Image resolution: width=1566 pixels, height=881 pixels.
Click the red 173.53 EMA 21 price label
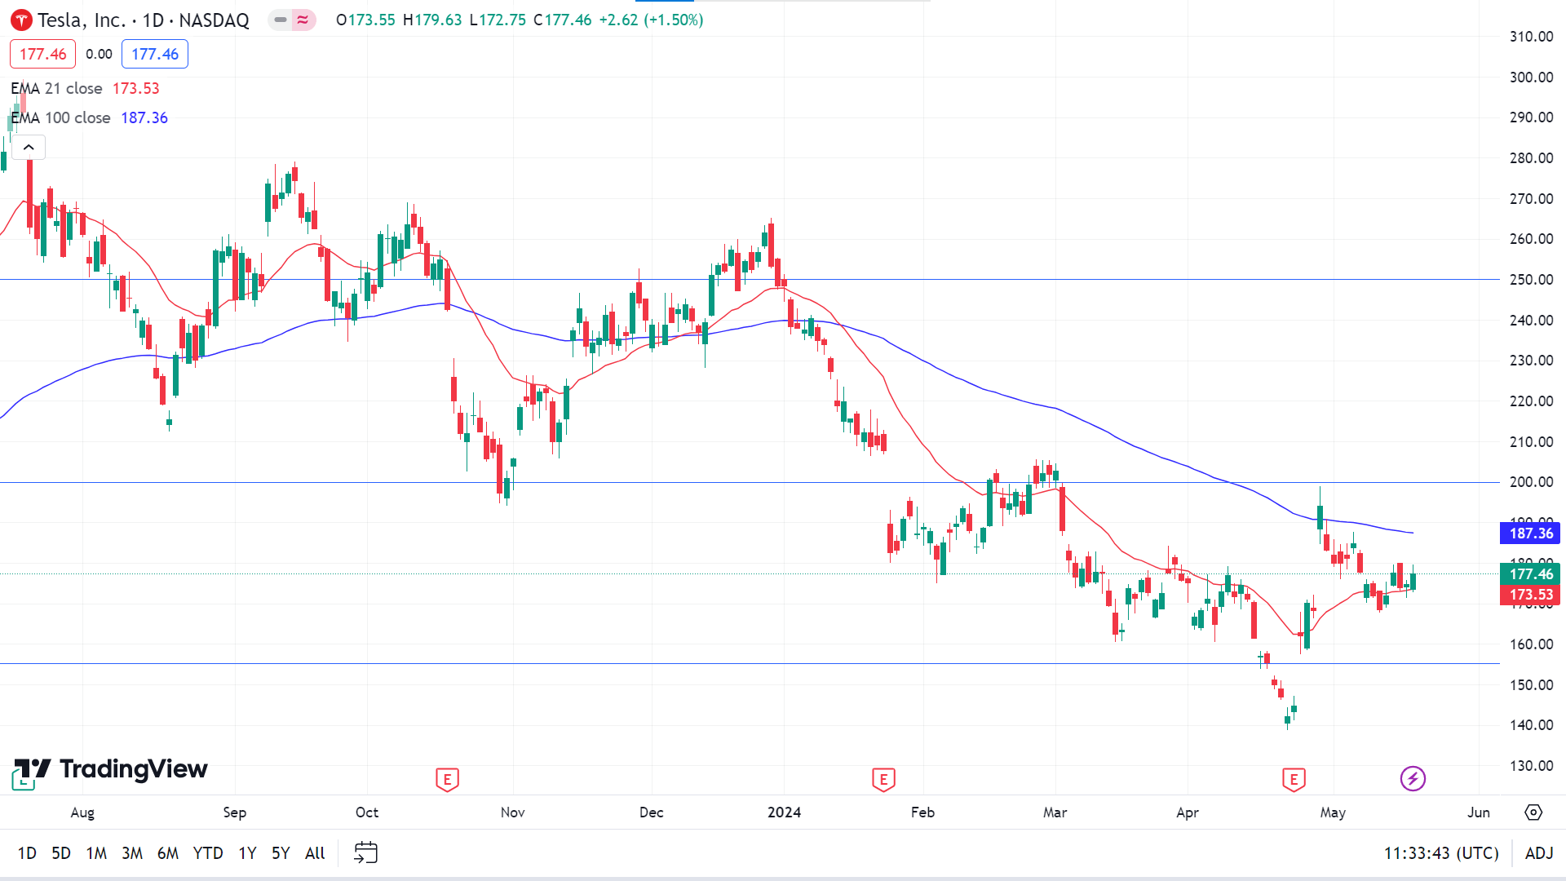[x=1530, y=595]
